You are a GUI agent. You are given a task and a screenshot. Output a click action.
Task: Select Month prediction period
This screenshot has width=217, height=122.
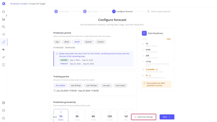click(x=77, y=42)
